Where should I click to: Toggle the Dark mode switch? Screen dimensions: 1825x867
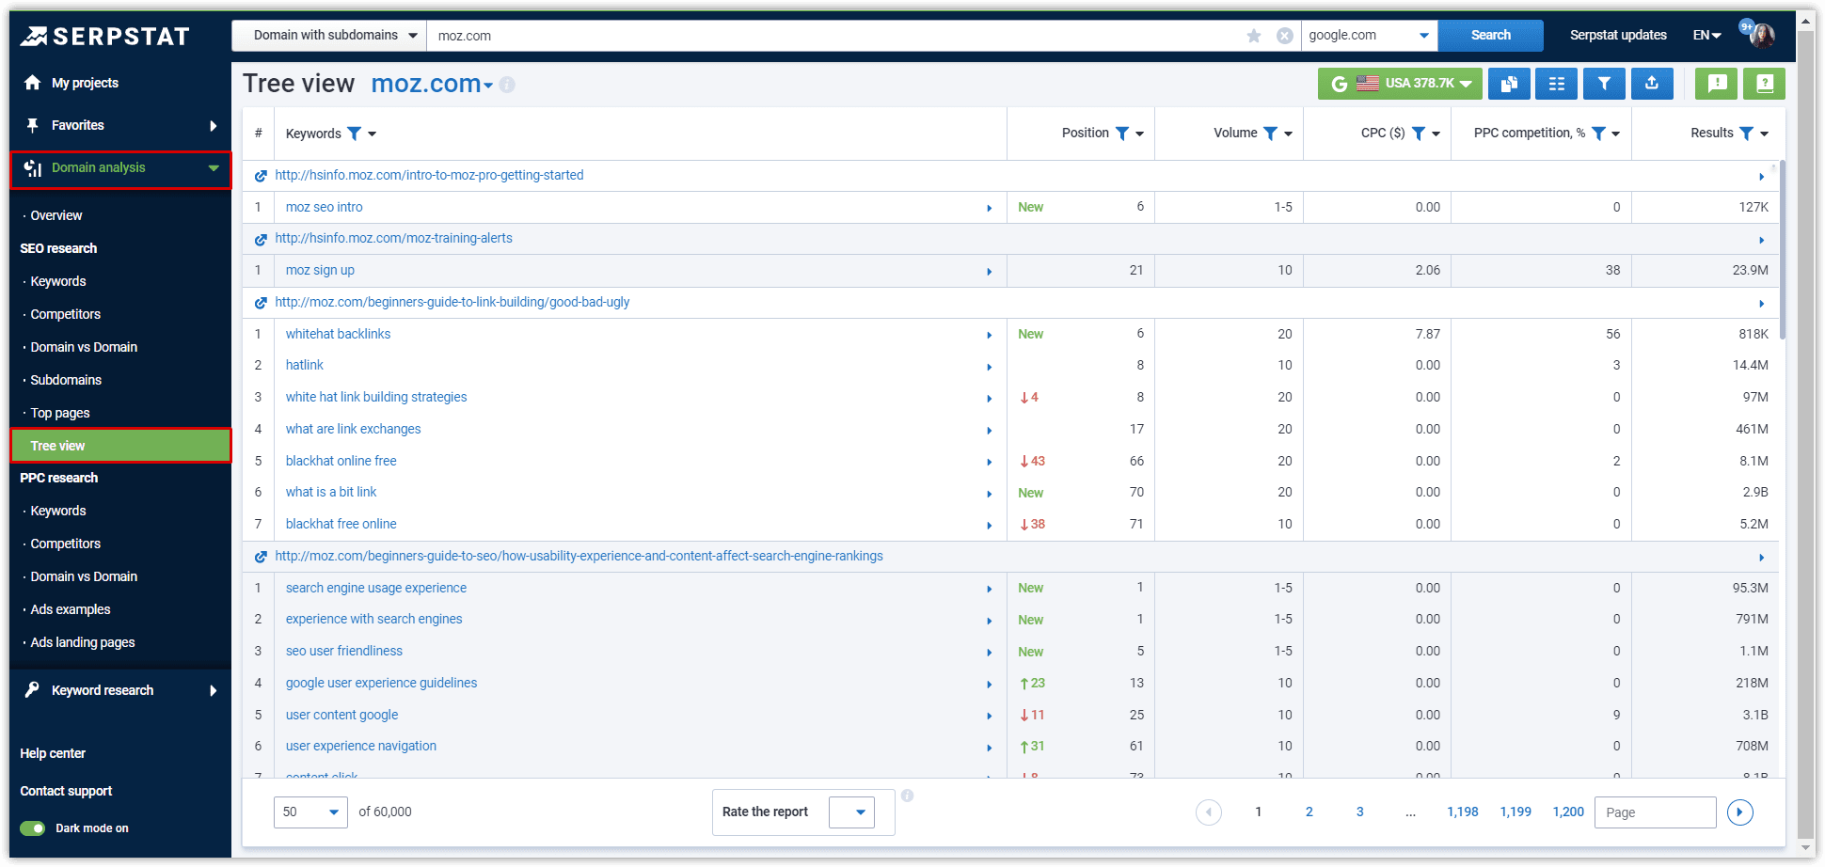coord(33,828)
